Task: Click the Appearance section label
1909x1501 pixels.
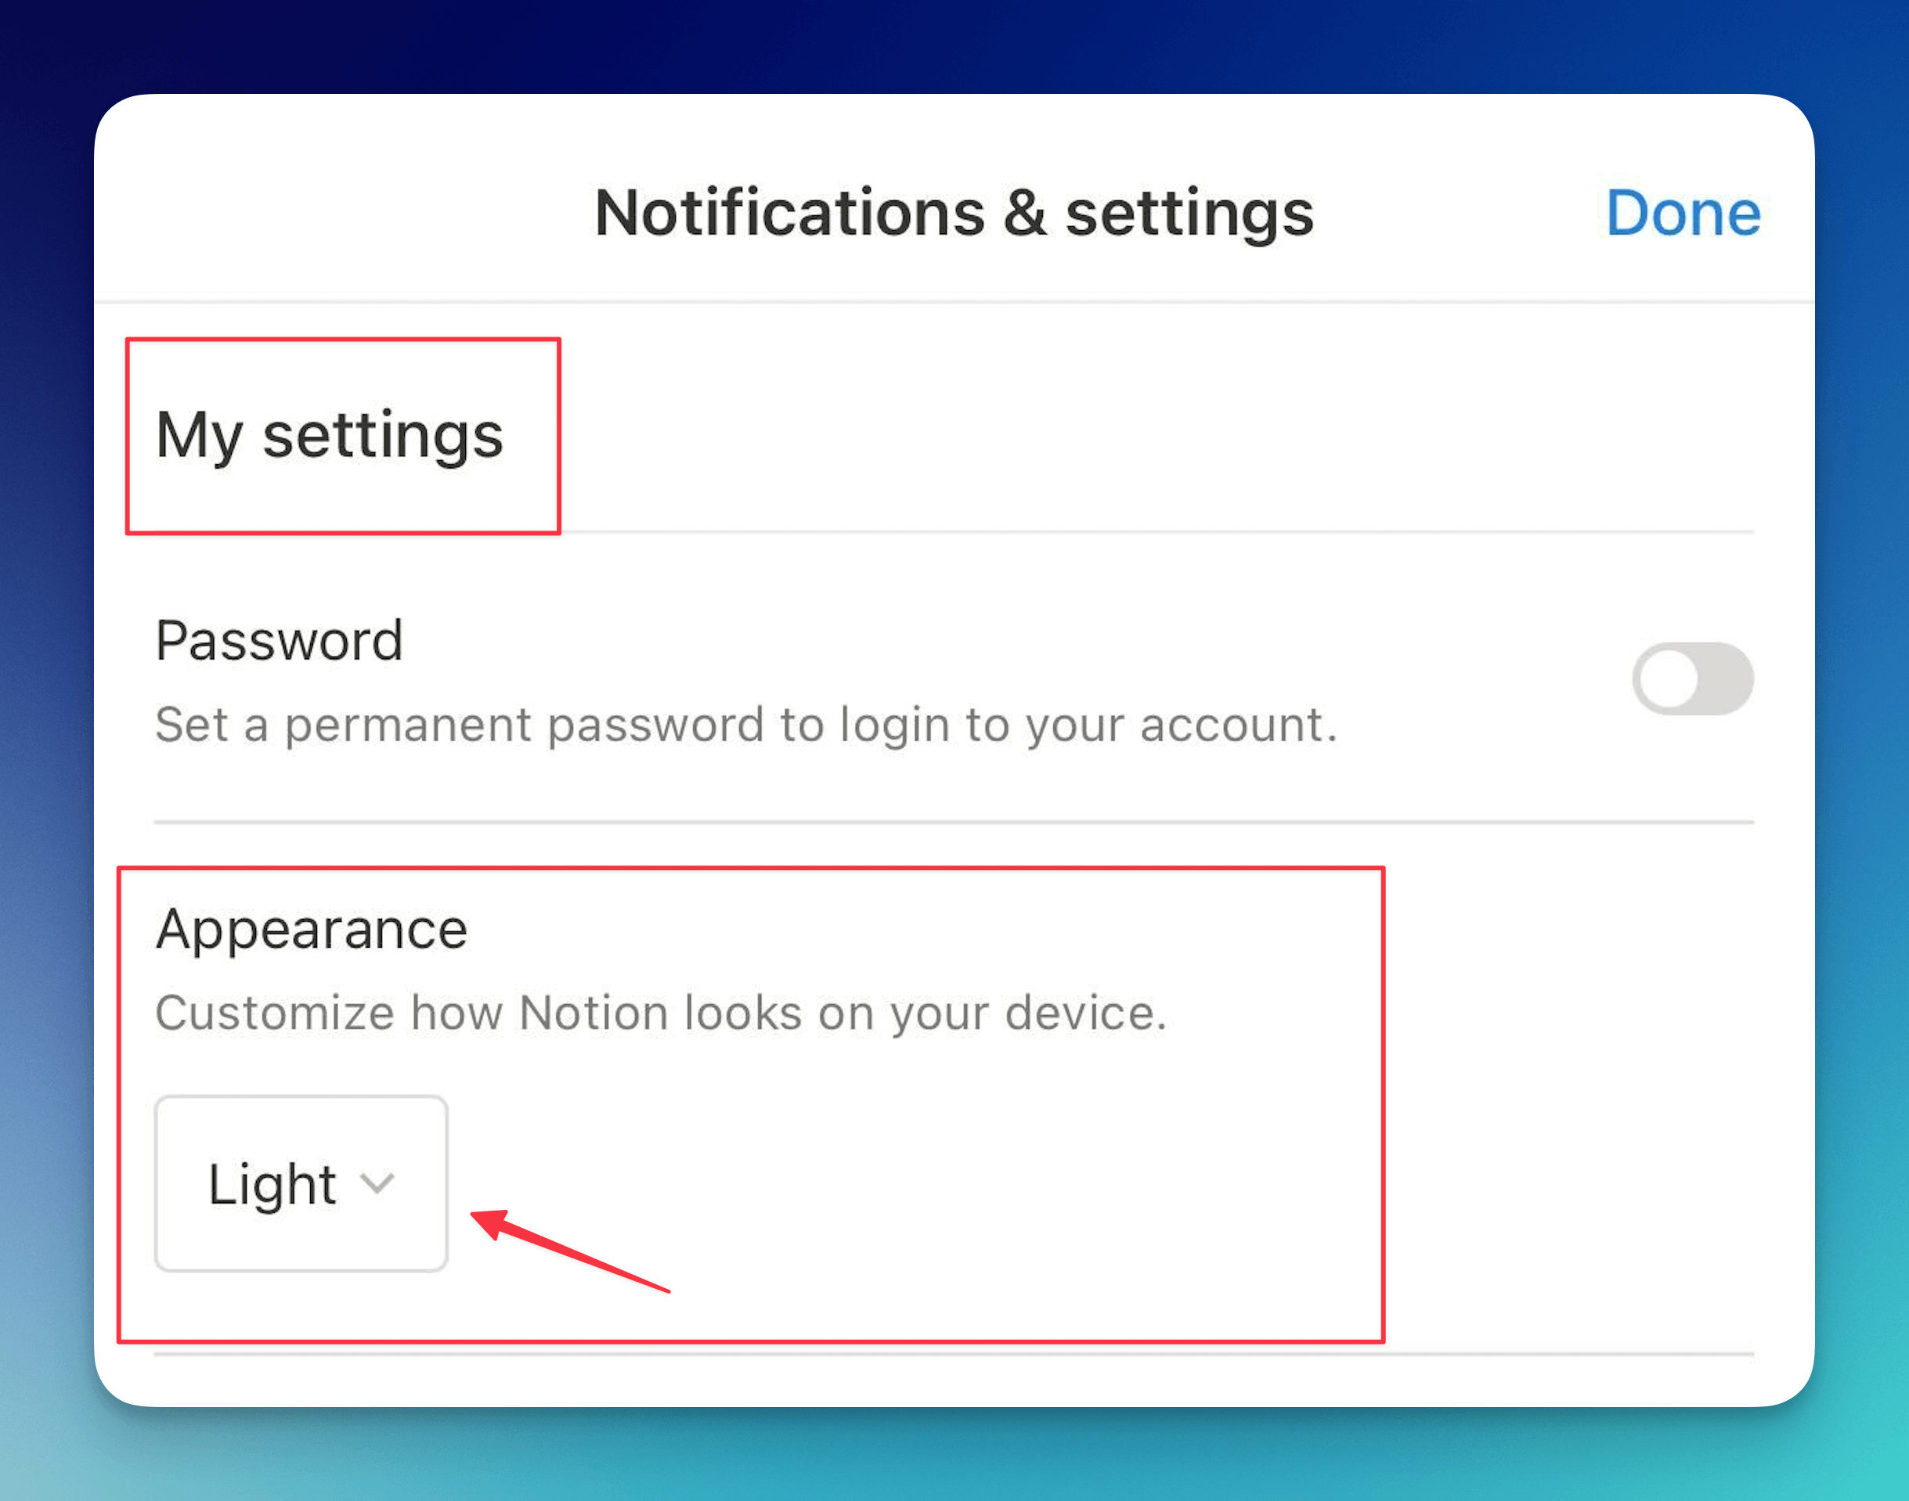Action: 312,927
